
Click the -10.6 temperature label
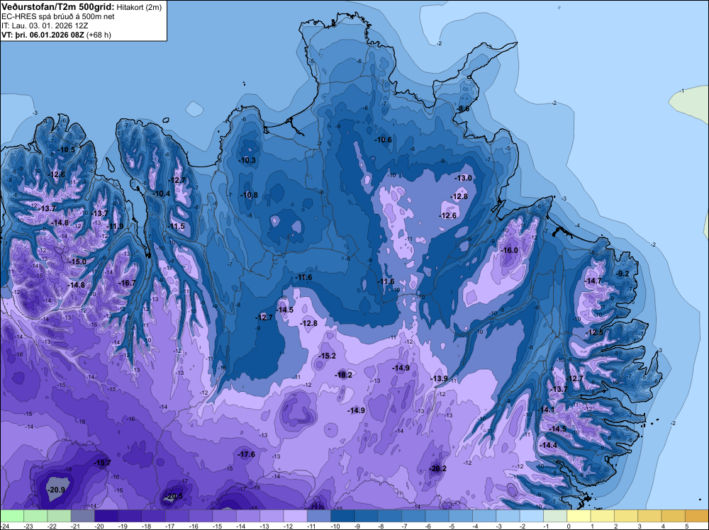coord(383,140)
